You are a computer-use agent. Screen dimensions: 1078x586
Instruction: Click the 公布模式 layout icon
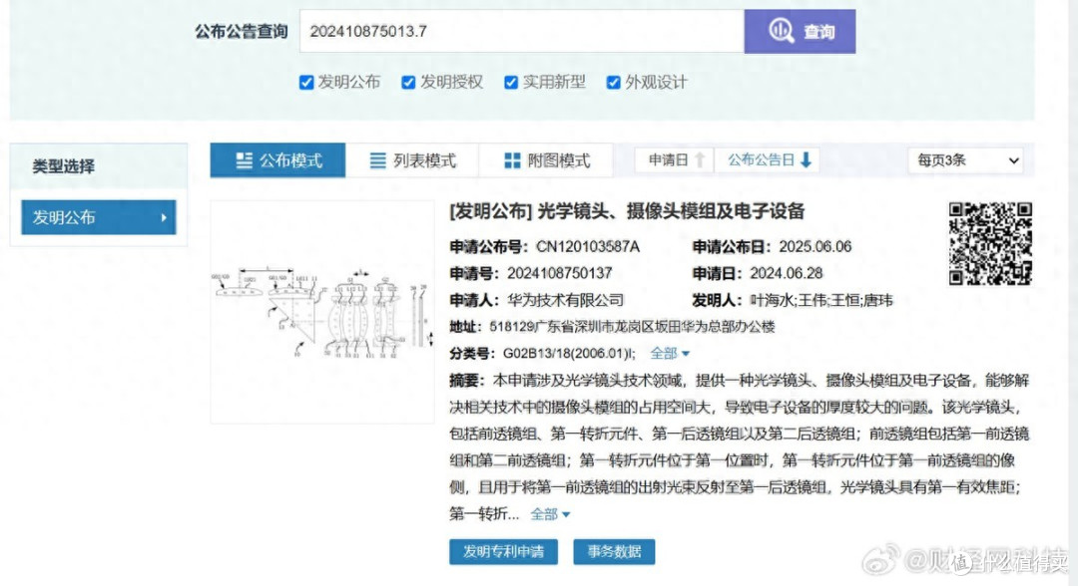(x=245, y=160)
